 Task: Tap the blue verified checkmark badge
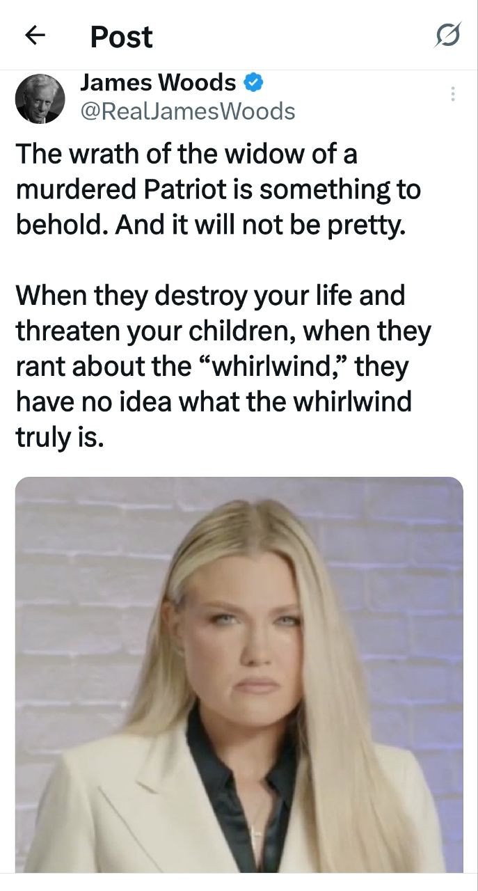coord(253,84)
